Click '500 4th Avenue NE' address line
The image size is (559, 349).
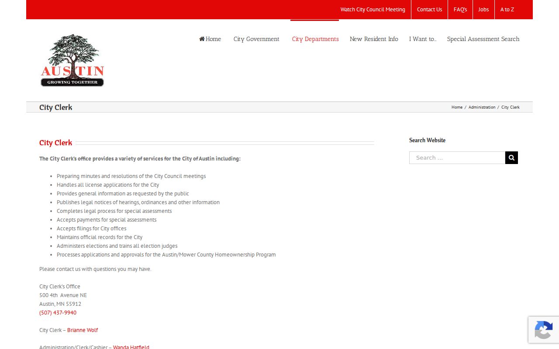click(x=63, y=295)
